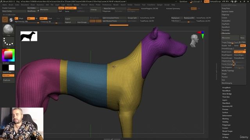
Task: Open the dog silhouette reference thumbnail
Action: (29, 36)
